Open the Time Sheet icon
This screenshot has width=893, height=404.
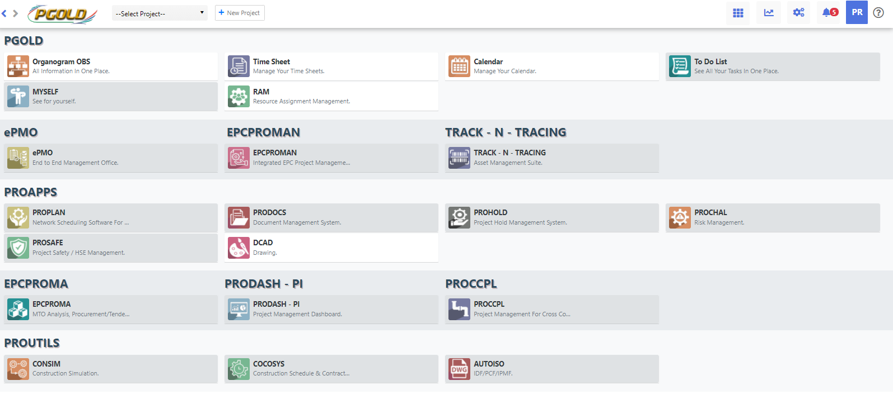coord(239,66)
